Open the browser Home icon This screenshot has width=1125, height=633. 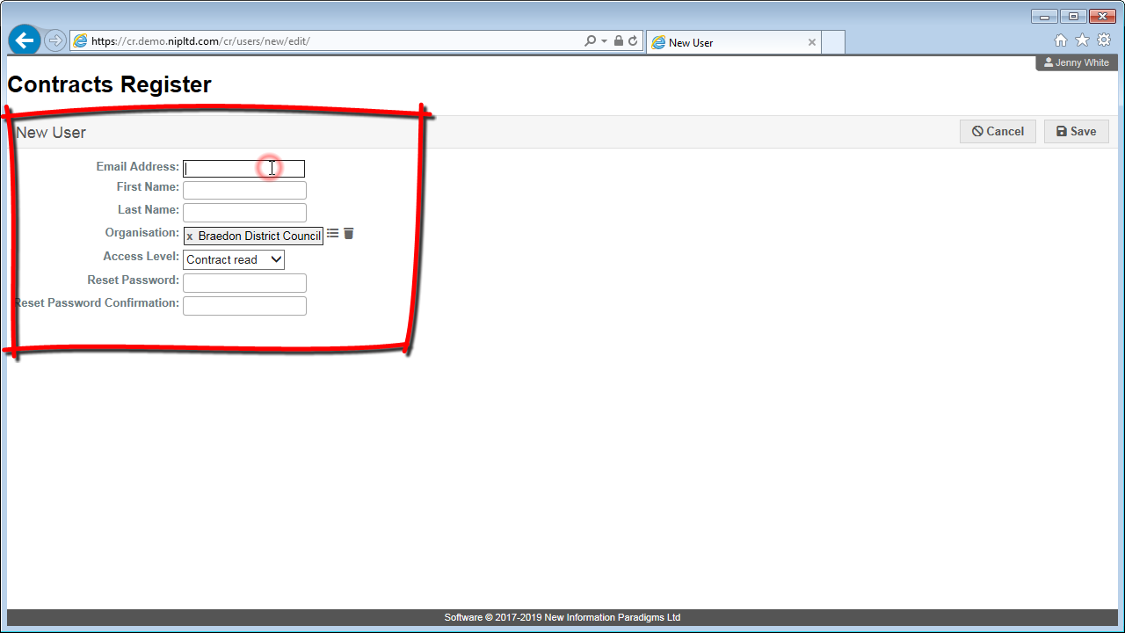click(x=1061, y=40)
